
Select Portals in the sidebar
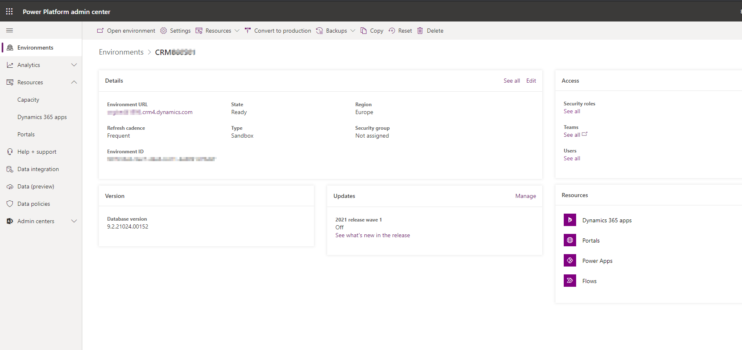tap(26, 134)
